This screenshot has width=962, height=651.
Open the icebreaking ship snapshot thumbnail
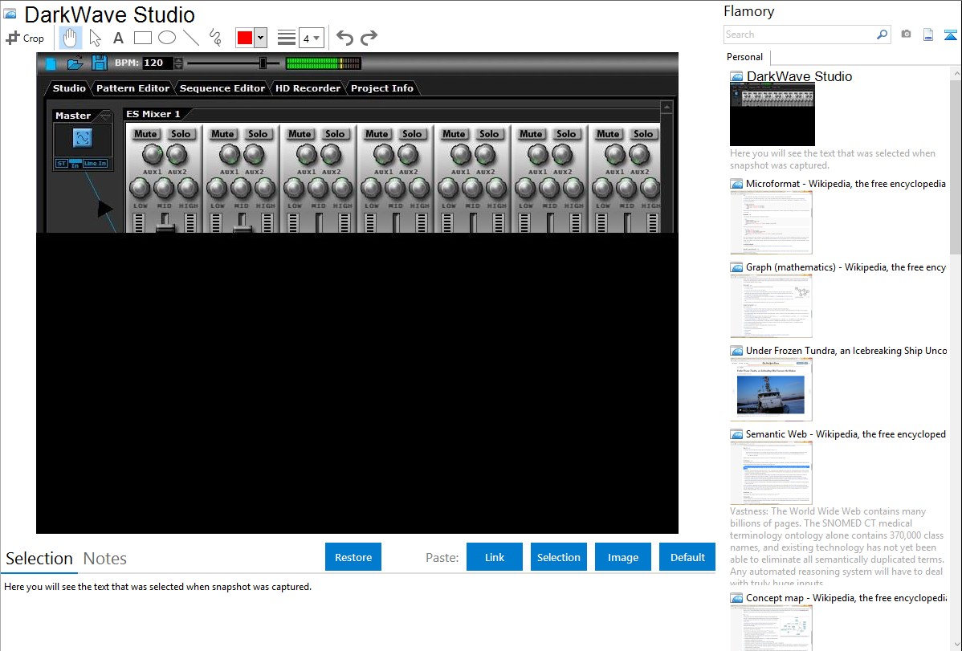tap(771, 390)
